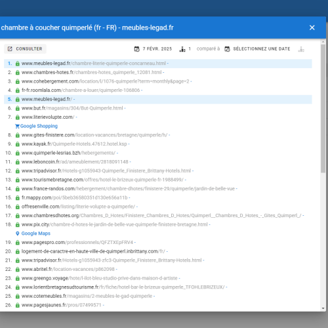Click the Google Shopping label
The width and height of the screenshot is (328, 328).
pyautogui.click(x=39, y=126)
